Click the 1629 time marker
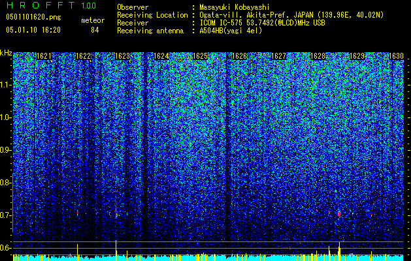Image resolution: width=411 pixels, height=261 pixels. coord(357,56)
